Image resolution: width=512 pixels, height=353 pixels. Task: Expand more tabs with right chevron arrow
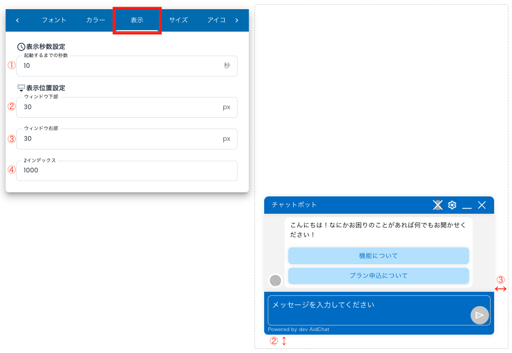pos(236,20)
